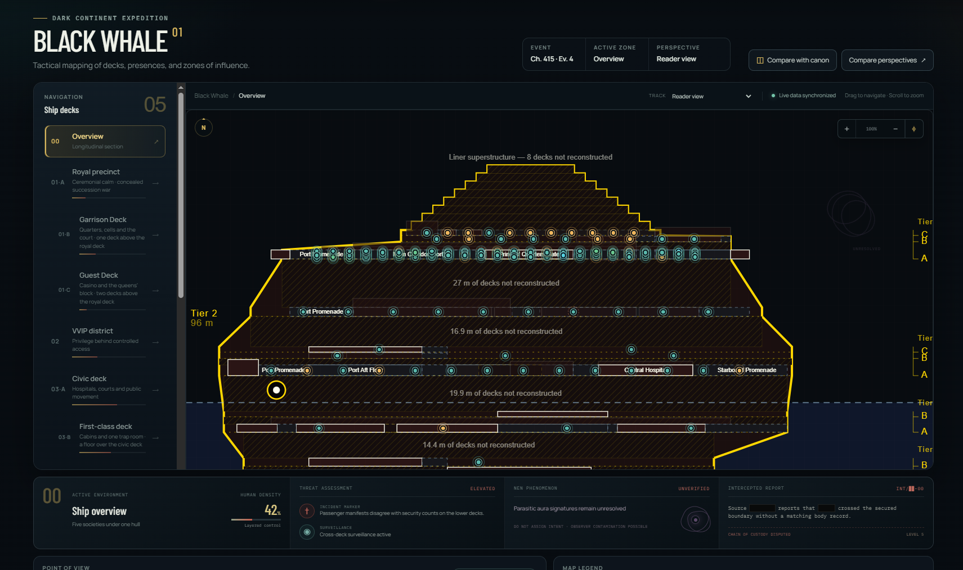The width and height of the screenshot is (963, 570).
Task: Click the orange marker on Starboard Promenade
Action: click(x=740, y=370)
